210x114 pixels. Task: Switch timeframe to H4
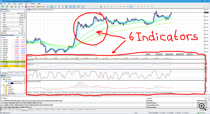click(138, 6)
